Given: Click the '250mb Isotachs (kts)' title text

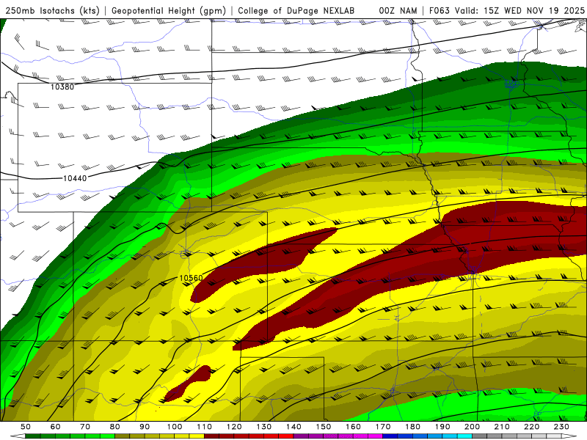Looking at the screenshot, I should click(52, 11).
